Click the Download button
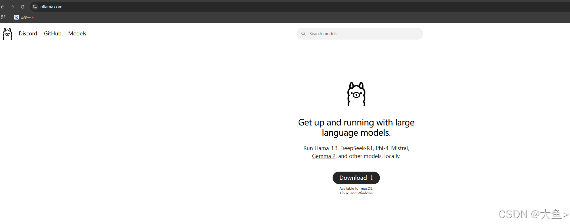The image size is (570, 224). (356, 178)
